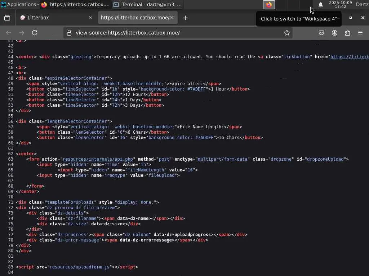Close the view-source litterbox tab
369x276 pixels.
[172, 18]
